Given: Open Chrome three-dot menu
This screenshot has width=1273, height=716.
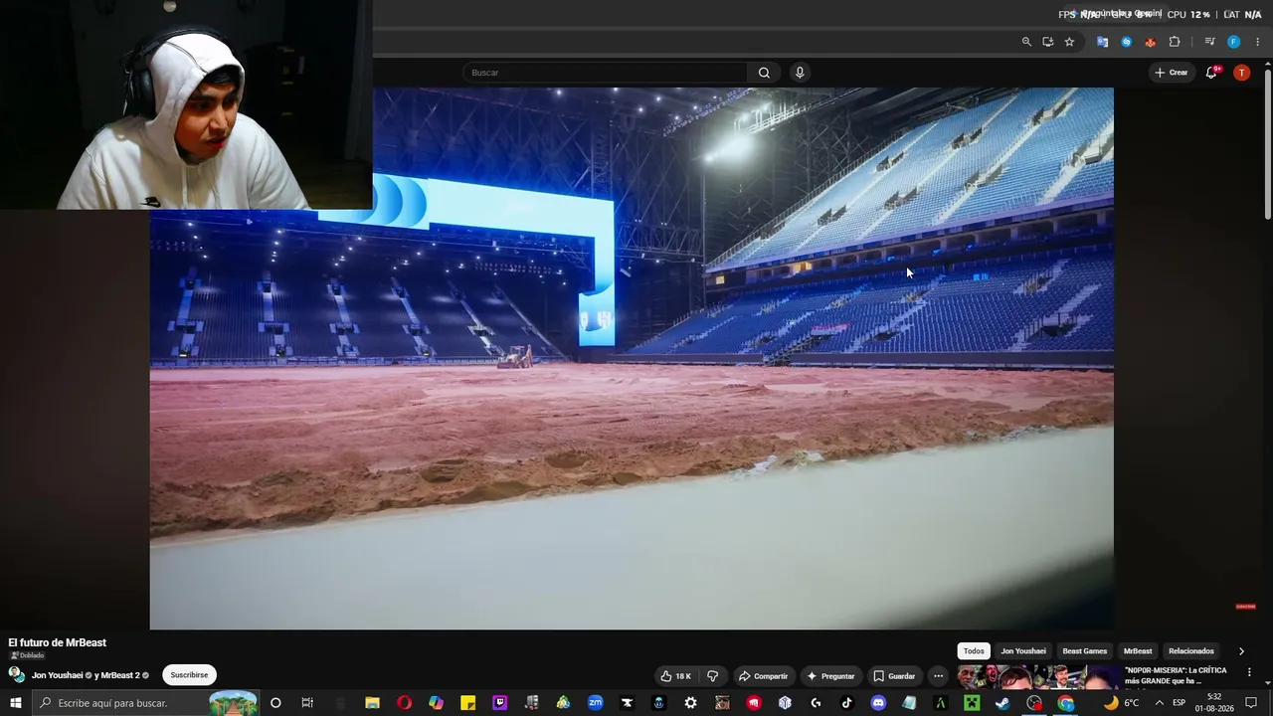Looking at the screenshot, I should click(x=1257, y=42).
